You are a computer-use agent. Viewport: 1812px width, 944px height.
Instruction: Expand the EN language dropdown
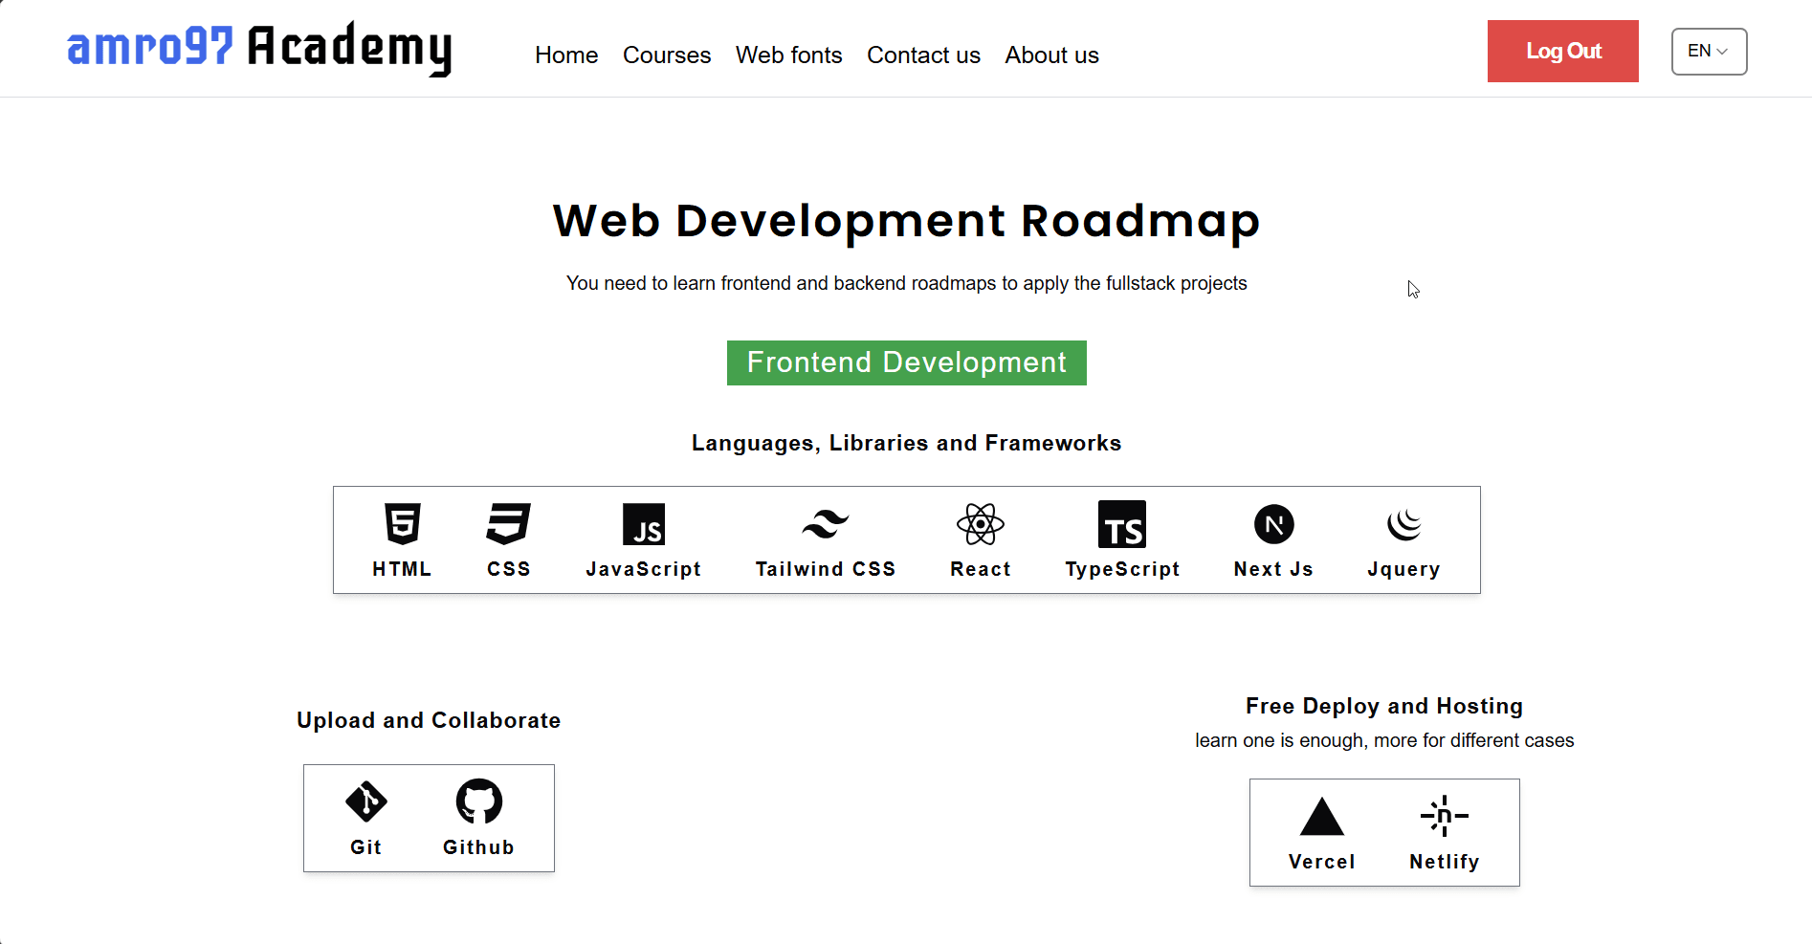(x=1708, y=52)
